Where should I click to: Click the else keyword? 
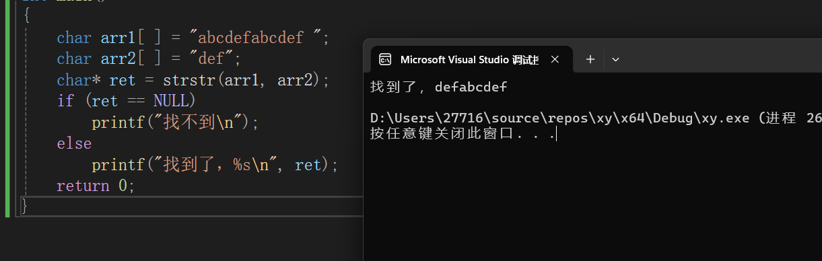[x=74, y=143]
